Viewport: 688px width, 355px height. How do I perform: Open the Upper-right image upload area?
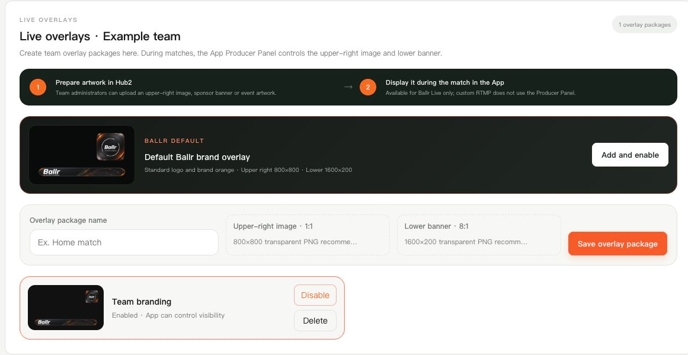(308, 235)
